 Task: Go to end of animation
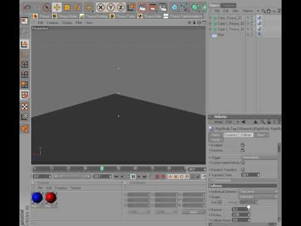coord(144,177)
